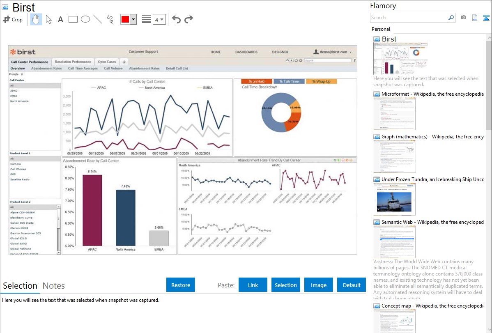Click % on Hold button in snapshot
The height and width of the screenshot is (333, 492).
(257, 81)
